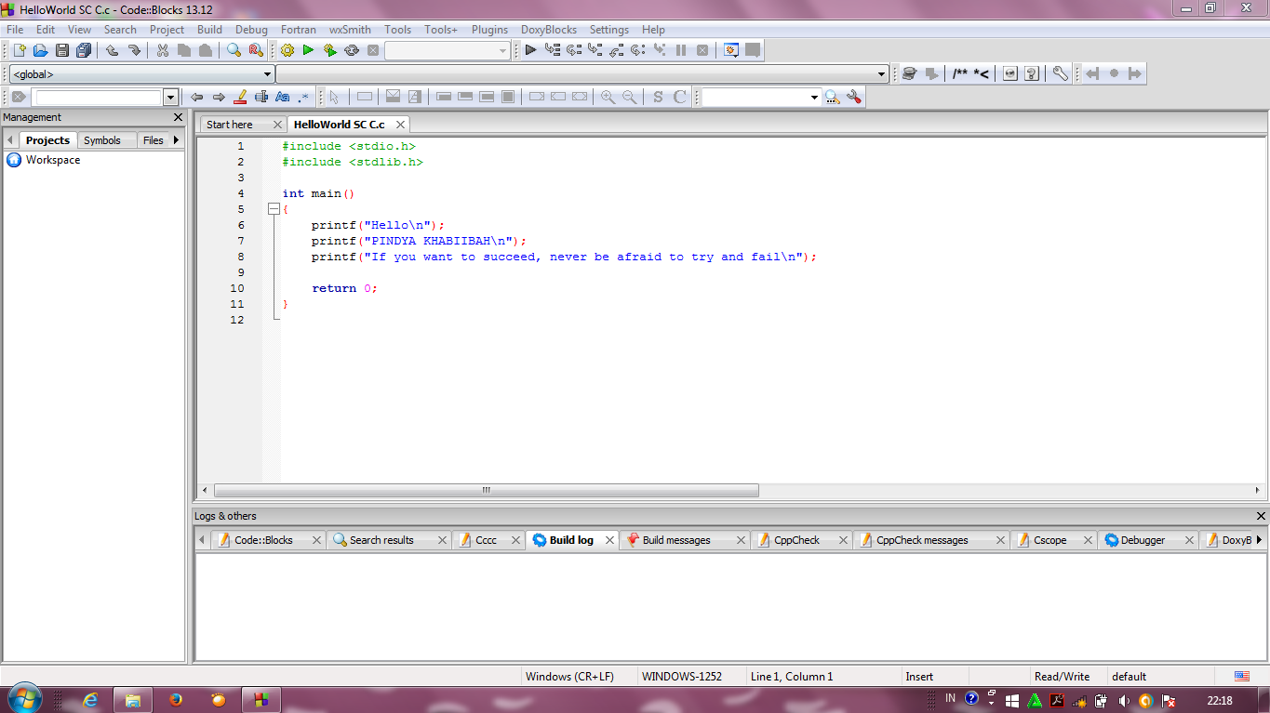Toggle highlight occurrences in incremental search

[242, 97]
